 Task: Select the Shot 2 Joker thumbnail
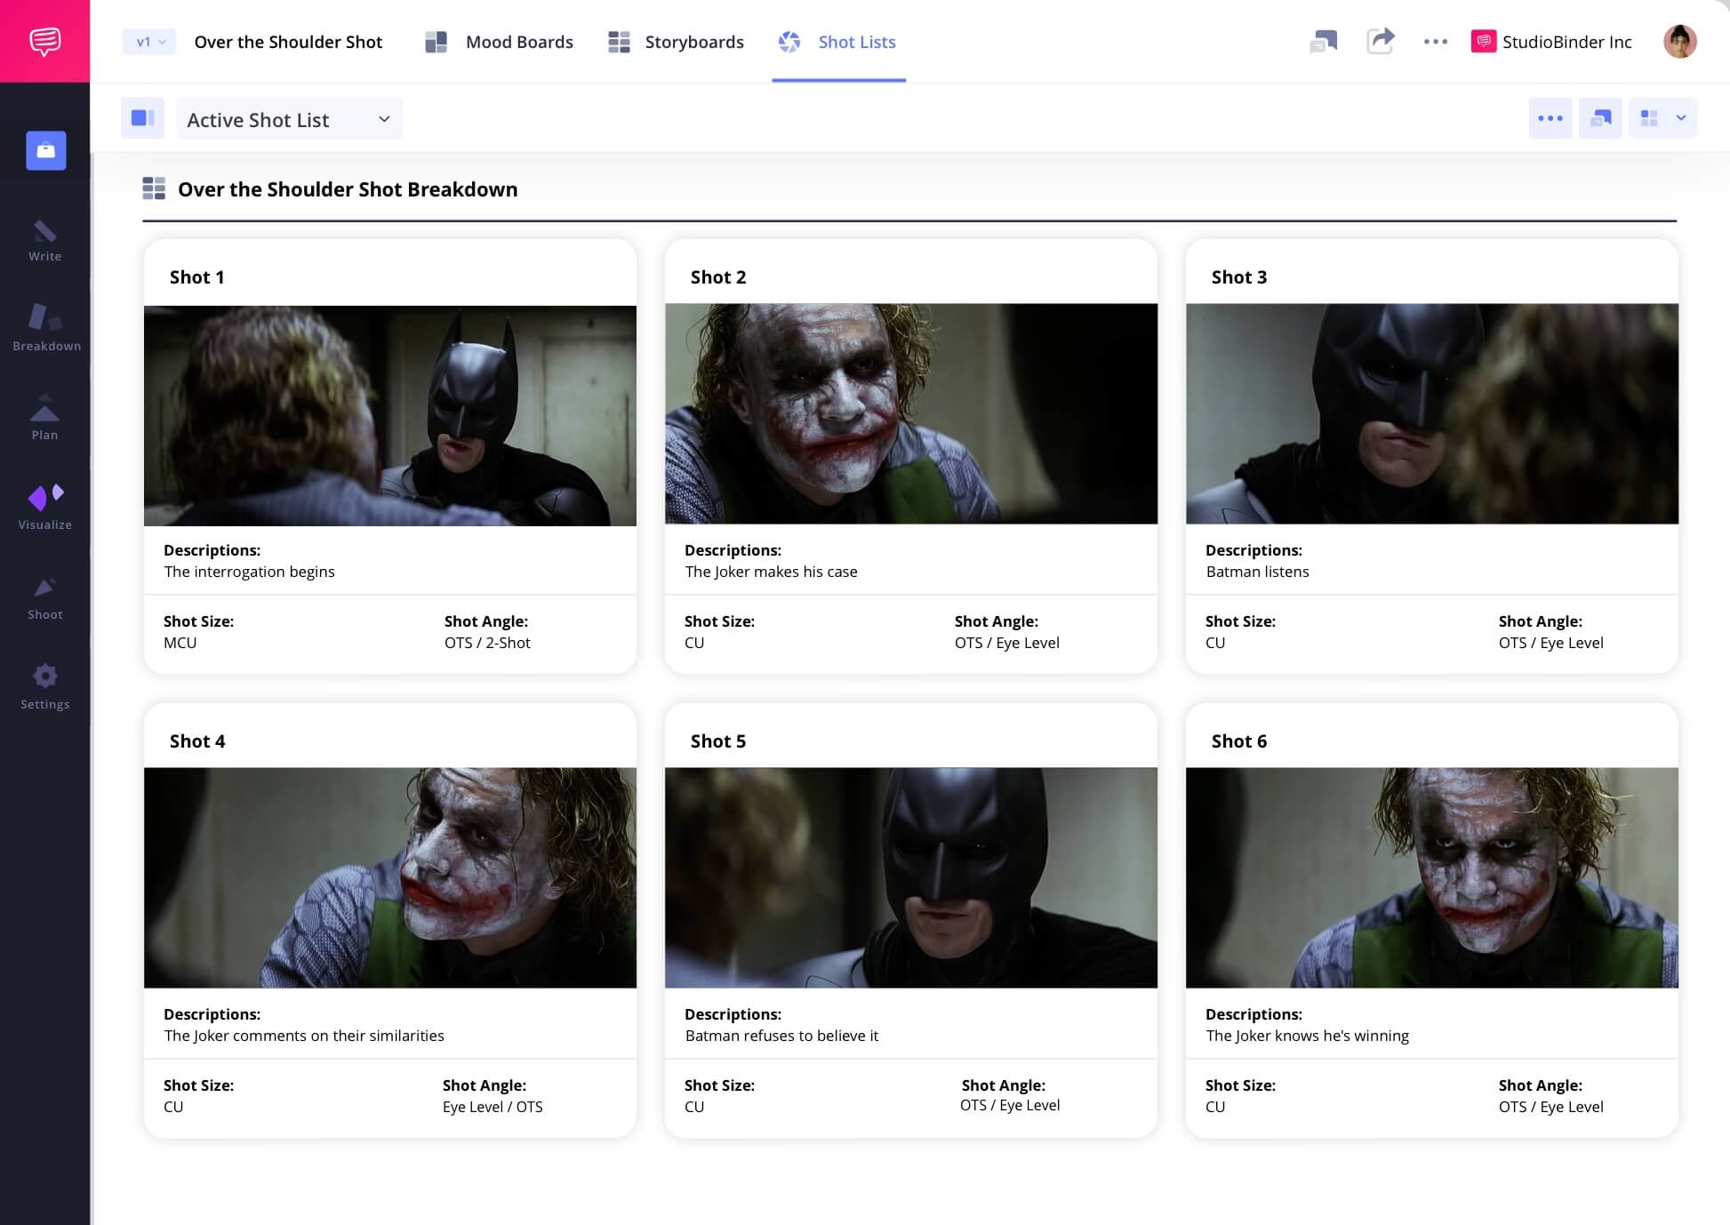point(910,413)
